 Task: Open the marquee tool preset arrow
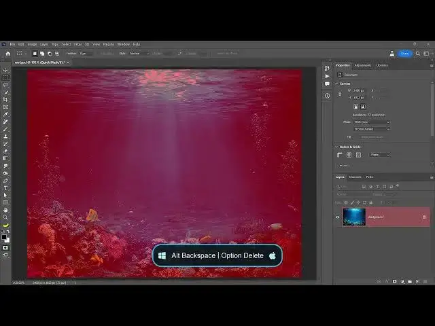(x=26, y=54)
